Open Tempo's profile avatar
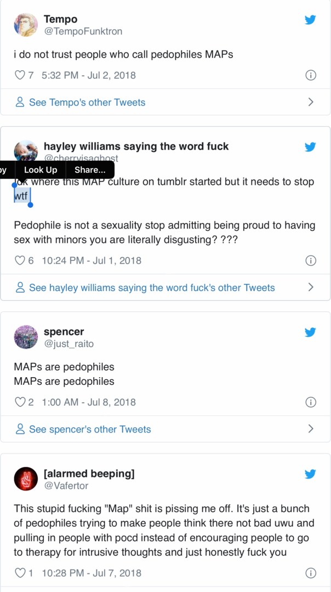The height and width of the screenshot is (592, 331). click(25, 25)
